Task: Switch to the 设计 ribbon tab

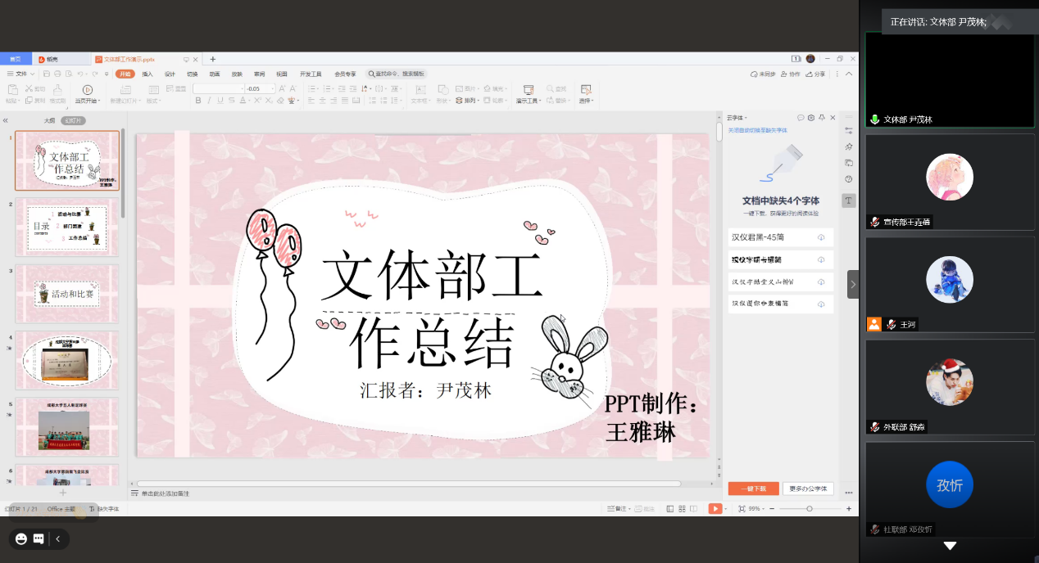Action: click(170, 74)
